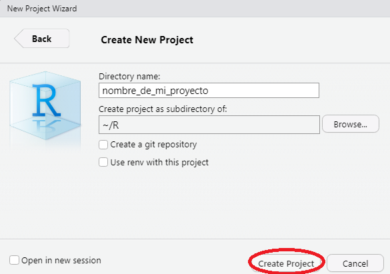Click the 'Directory name:' label
The width and height of the screenshot is (390, 274).
point(129,76)
